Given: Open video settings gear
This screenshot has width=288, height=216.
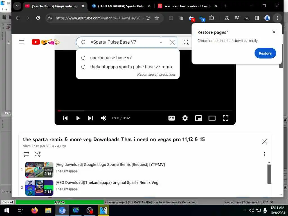Looking at the screenshot, I should (x=185, y=118).
